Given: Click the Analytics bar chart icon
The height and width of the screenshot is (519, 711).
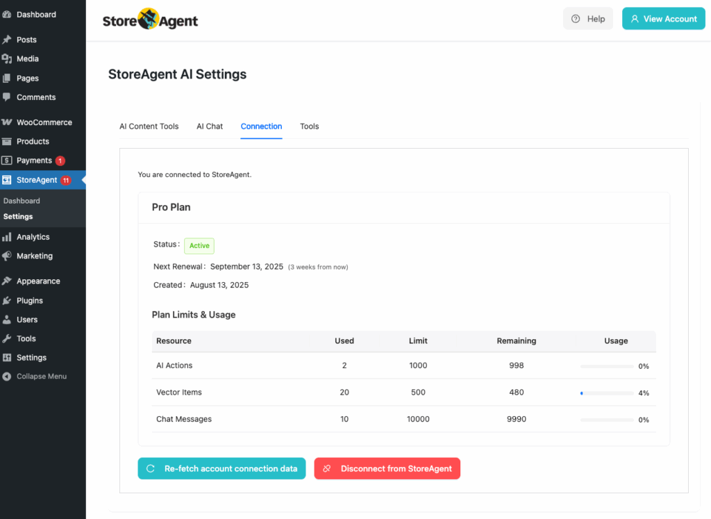Looking at the screenshot, I should point(7,237).
